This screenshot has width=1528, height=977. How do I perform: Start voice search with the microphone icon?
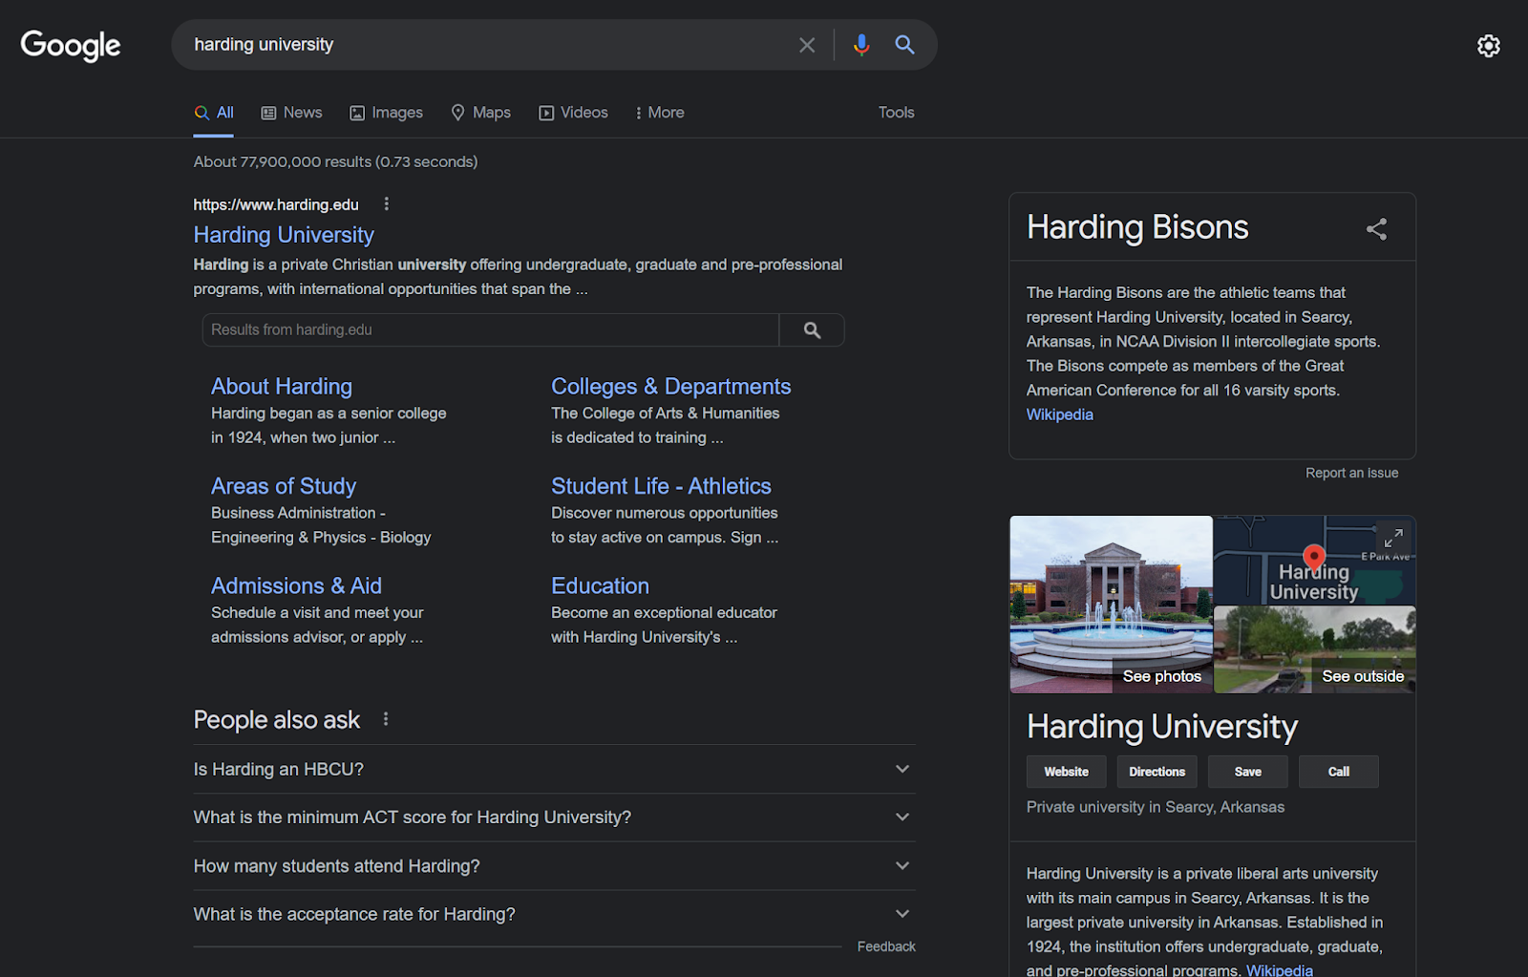pyautogui.click(x=861, y=45)
